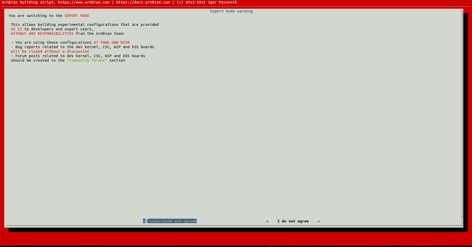Viewport: 472px width, 247px height.
Task: Click the green "Community forums" text
Action: coord(87,60)
